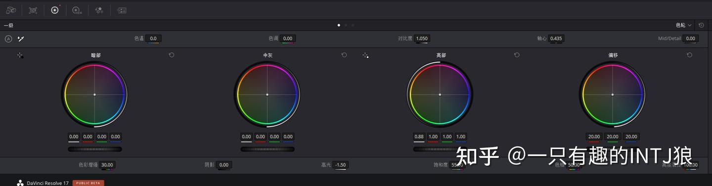Viewport: 712px width, 186px height.
Task: Reset the 中灰 (Gamma) wheel
Action: pos(344,55)
